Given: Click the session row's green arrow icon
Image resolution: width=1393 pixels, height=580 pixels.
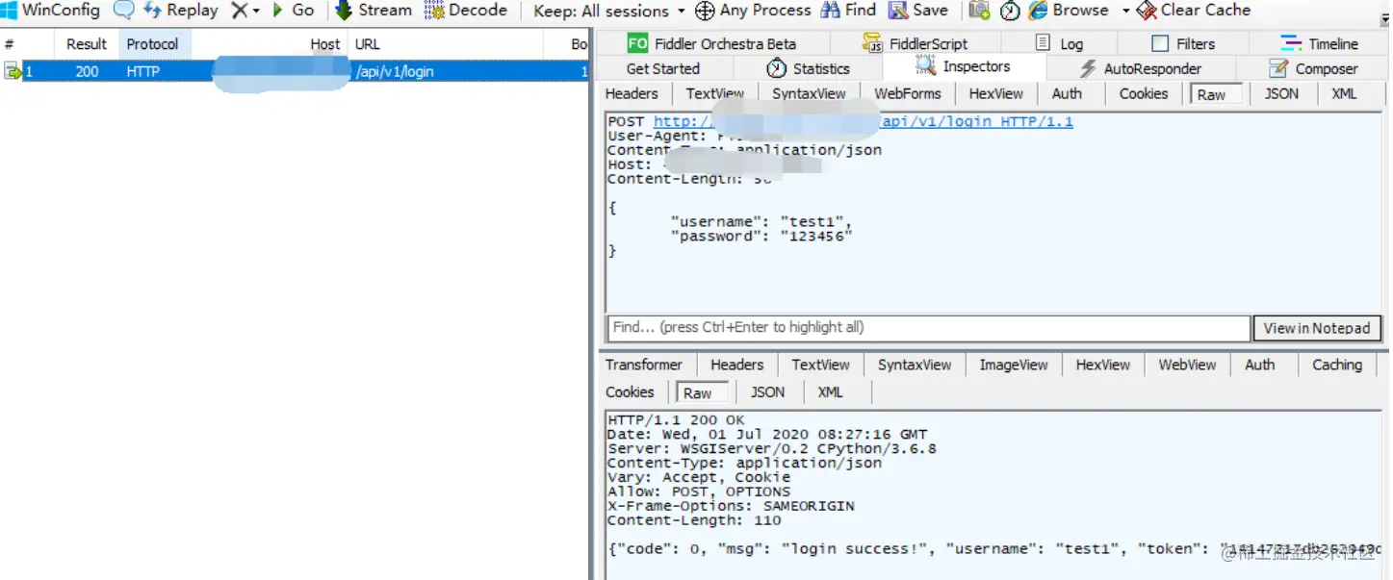Looking at the screenshot, I should (13, 71).
